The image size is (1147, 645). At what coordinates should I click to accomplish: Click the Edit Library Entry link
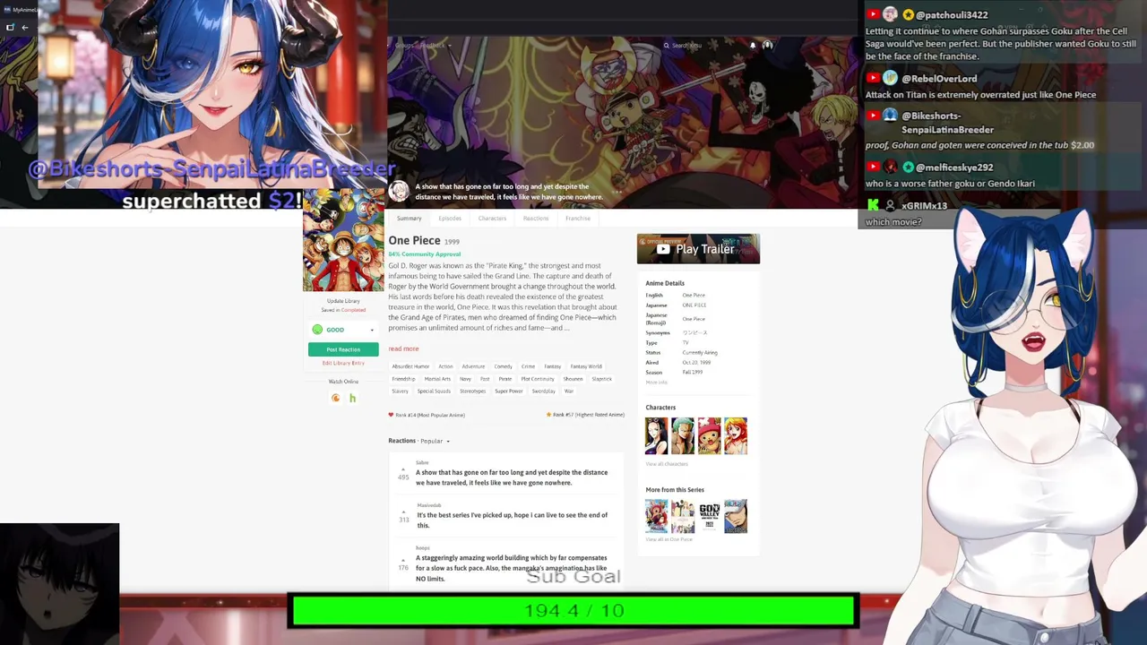(343, 363)
